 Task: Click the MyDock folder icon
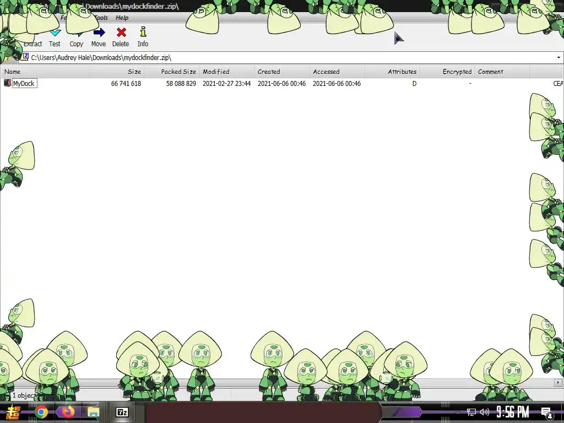tap(7, 83)
